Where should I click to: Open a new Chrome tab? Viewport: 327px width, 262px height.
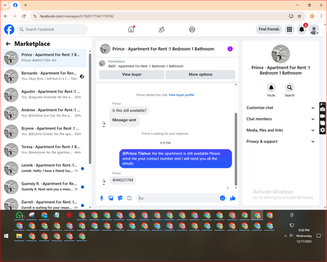tap(26, 5)
